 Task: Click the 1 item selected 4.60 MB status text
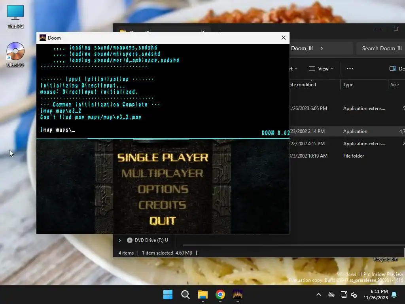click(167, 253)
